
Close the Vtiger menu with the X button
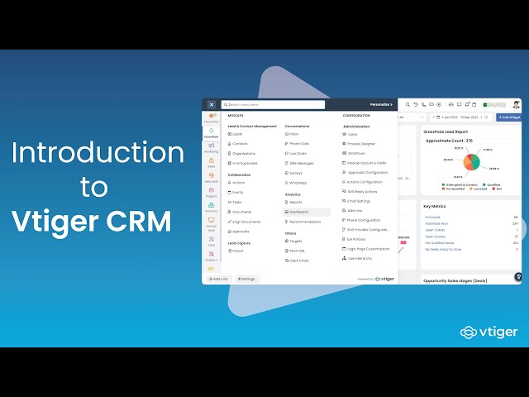[x=212, y=105]
